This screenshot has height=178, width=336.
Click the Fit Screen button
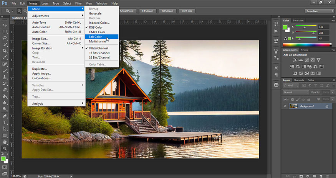point(148,11)
